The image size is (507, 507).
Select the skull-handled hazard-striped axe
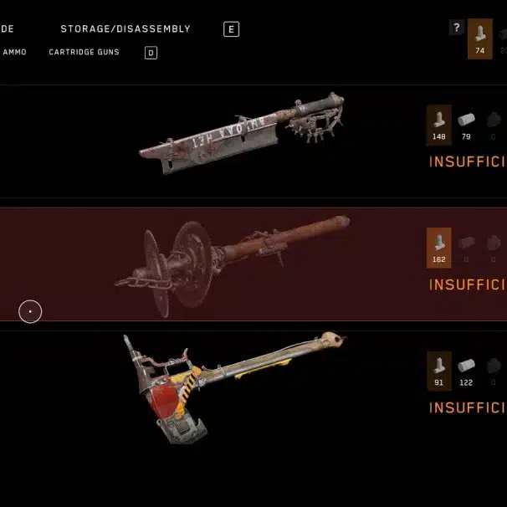point(235,387)
